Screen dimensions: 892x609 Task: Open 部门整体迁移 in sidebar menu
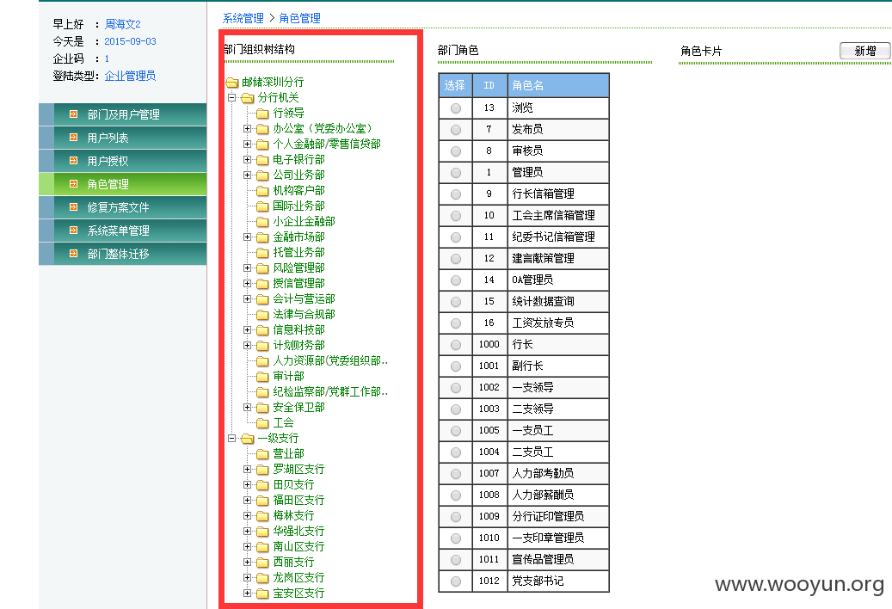click(123, 254)
